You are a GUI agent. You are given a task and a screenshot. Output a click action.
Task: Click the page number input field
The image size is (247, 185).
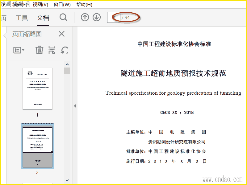pyautogui.click(x=113, y=18)
